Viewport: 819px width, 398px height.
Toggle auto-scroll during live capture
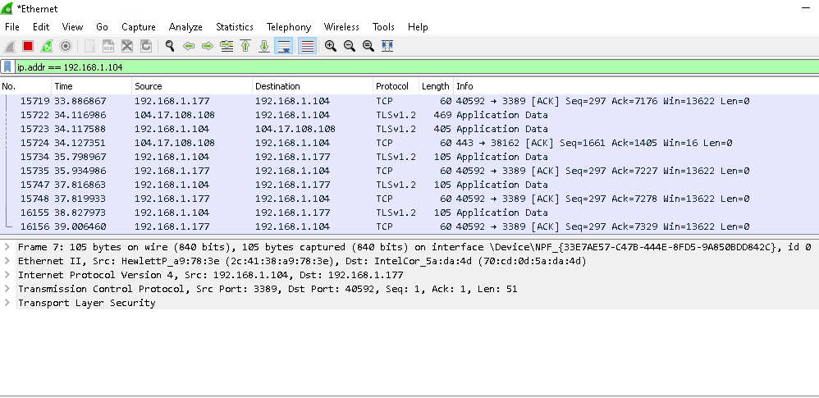tap(284, 46)
